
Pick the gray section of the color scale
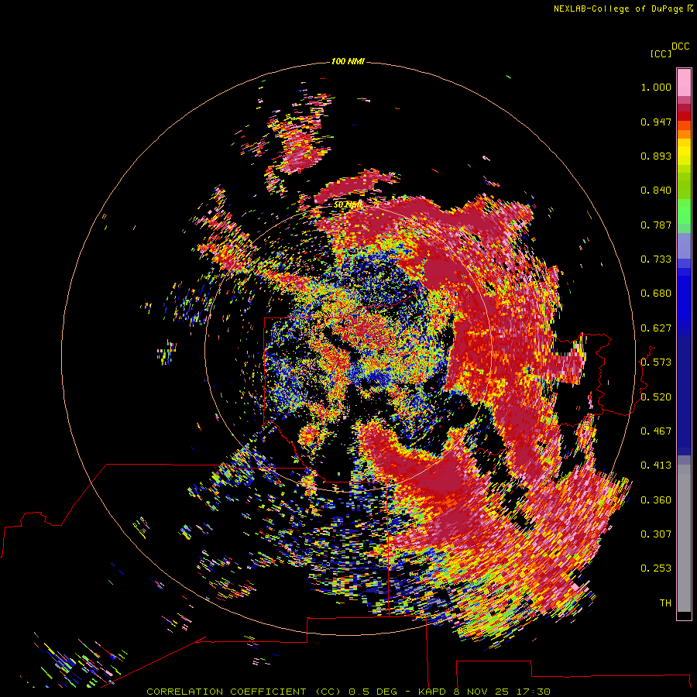click(x=684, y=538)
